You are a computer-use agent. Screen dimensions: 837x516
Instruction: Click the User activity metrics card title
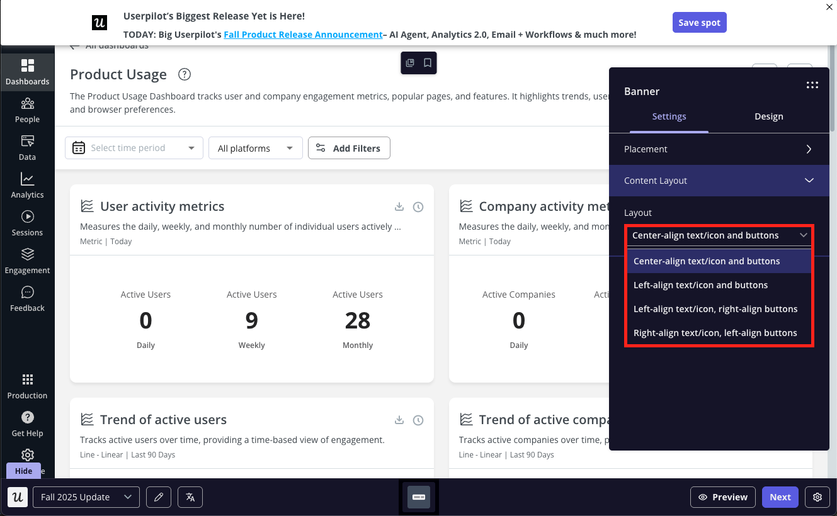pyautogui.click(x=162, y=206)
